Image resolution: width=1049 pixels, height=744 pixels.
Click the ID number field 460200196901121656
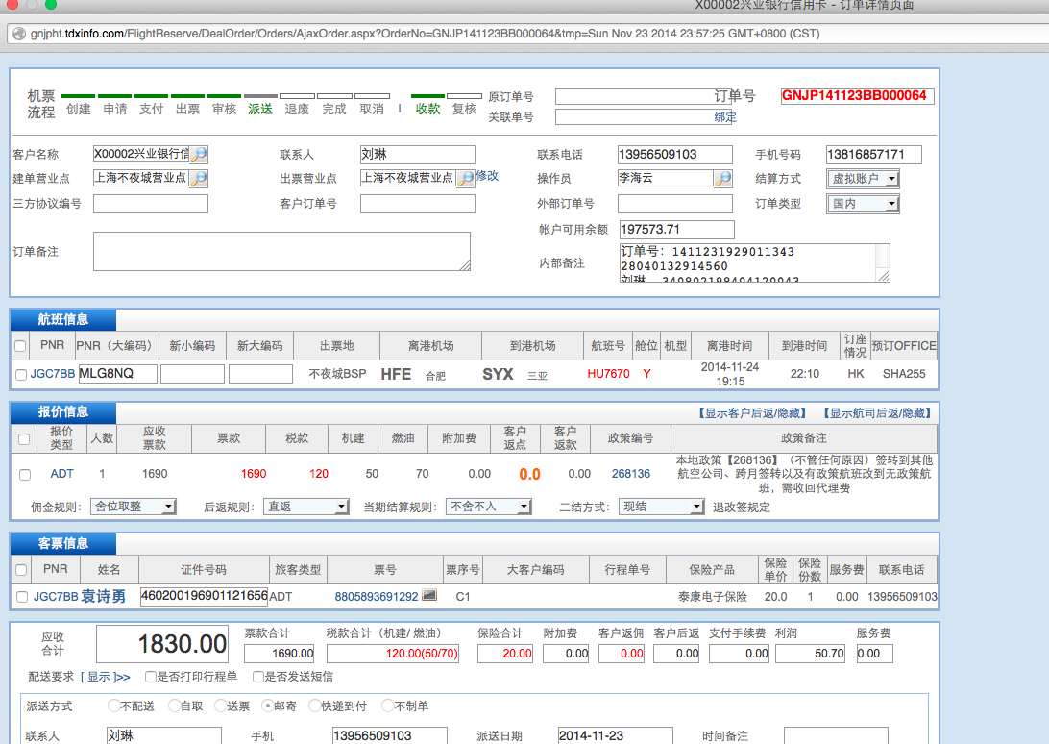coord(204,596)
